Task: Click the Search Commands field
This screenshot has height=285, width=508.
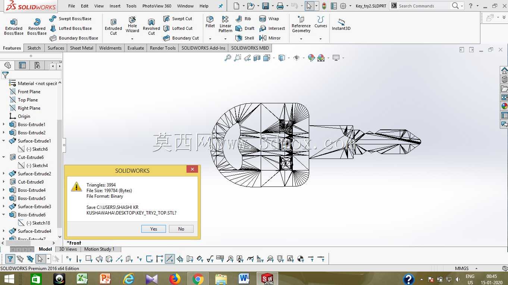Action: [424, 6]
